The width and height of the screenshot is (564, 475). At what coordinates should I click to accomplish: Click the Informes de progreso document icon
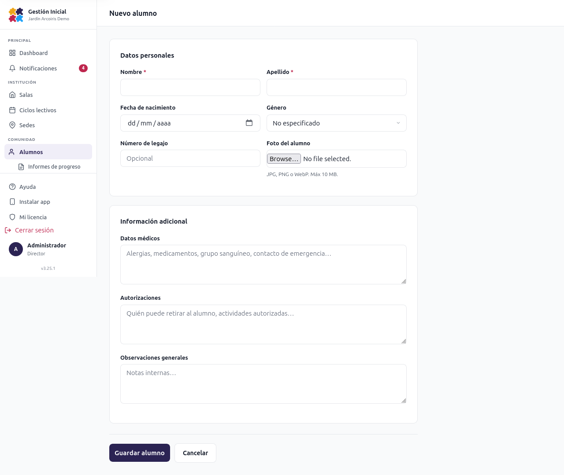[21, 167]
